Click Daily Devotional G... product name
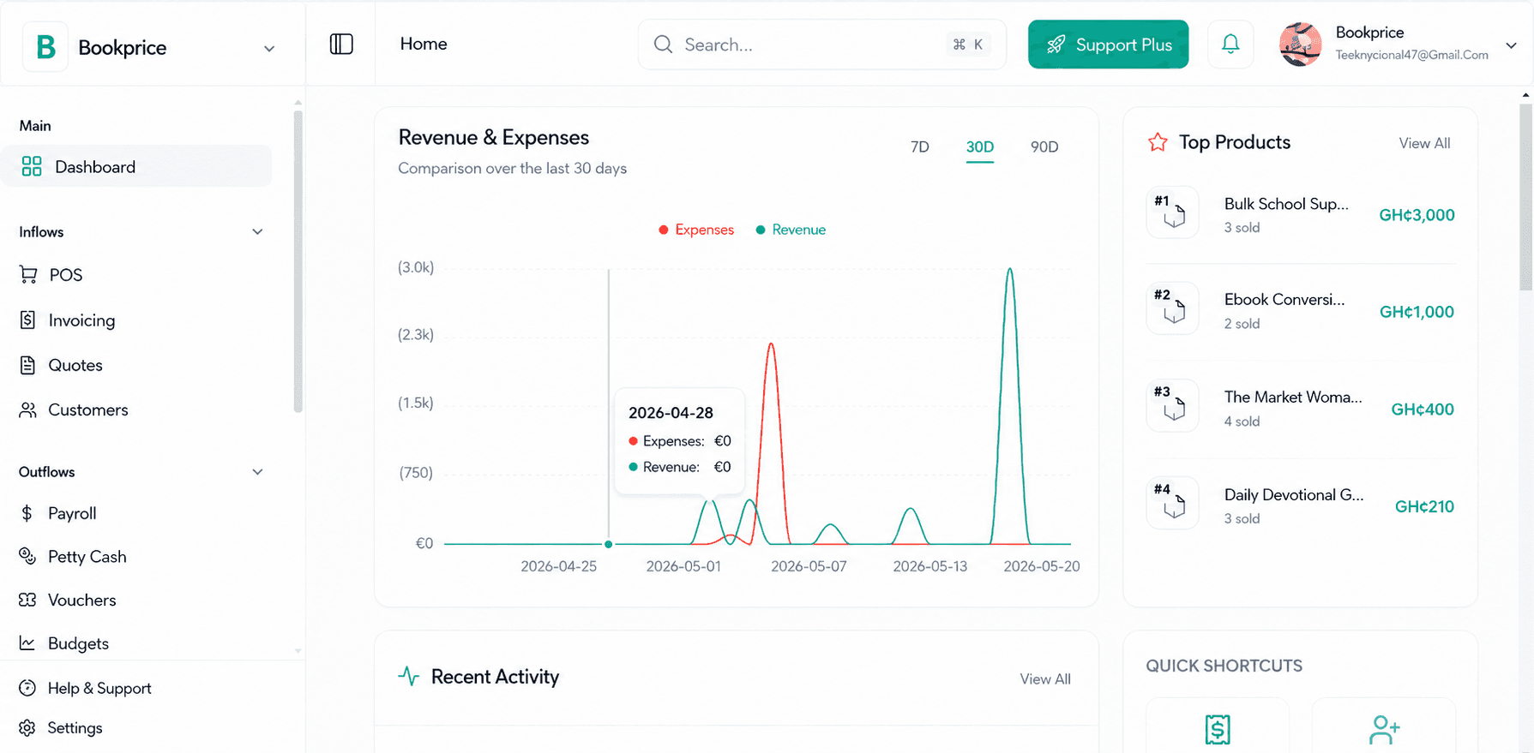The width and height of the screenshot is (1534, 753). (x=1294, y=494)
